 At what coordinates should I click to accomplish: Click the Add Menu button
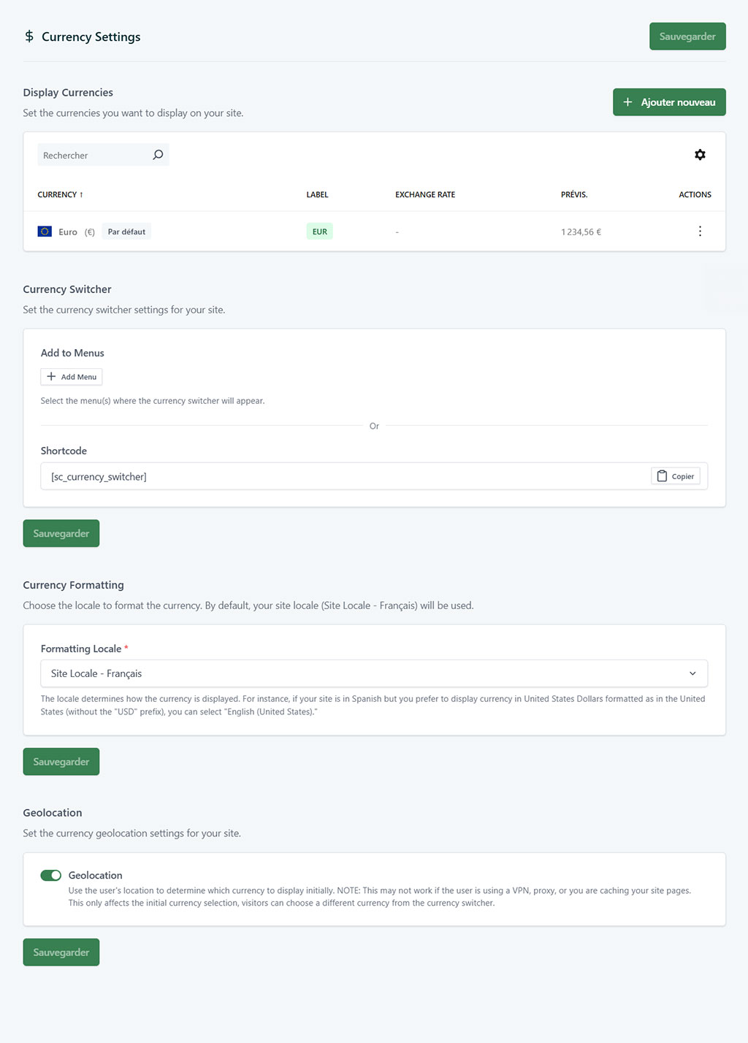[71, 376]
